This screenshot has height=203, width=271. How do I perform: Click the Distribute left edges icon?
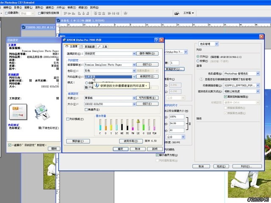pos(109,13)
